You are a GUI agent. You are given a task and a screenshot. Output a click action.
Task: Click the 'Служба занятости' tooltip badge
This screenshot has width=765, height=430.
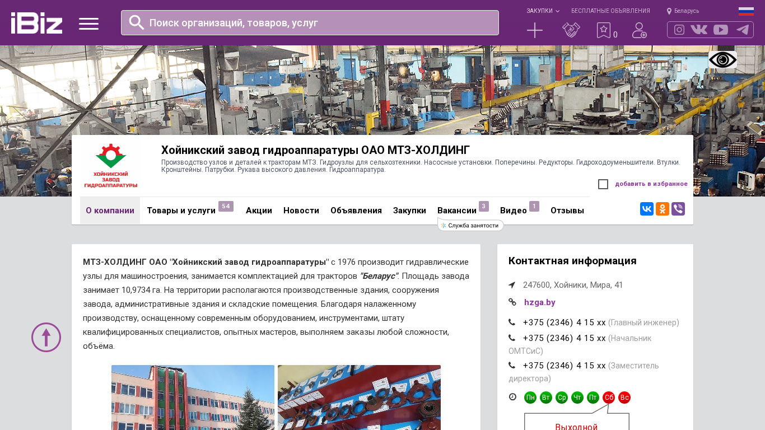(x=471, y=225)
